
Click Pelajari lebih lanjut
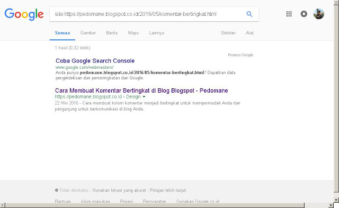coord(168,191)
